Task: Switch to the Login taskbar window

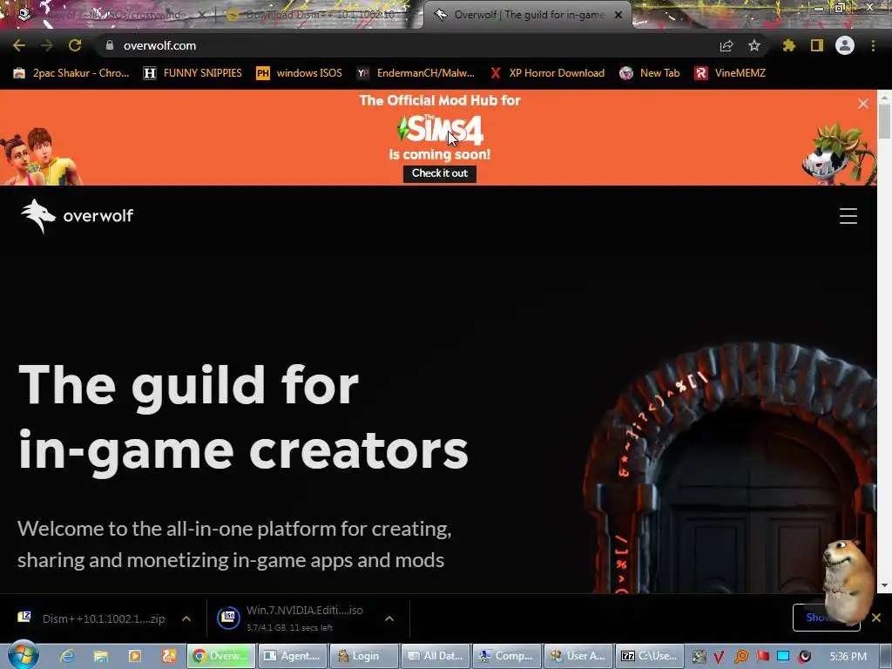Action: click(363, 656)
